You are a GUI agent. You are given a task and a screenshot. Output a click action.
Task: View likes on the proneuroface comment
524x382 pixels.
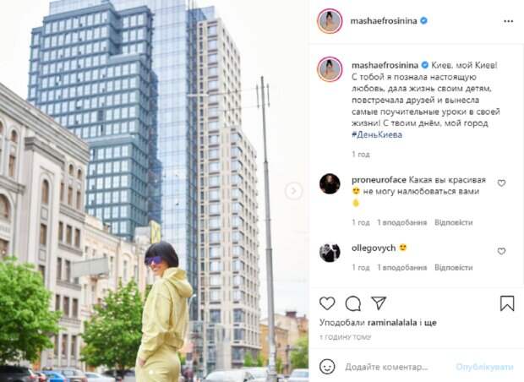coord(402,222)
